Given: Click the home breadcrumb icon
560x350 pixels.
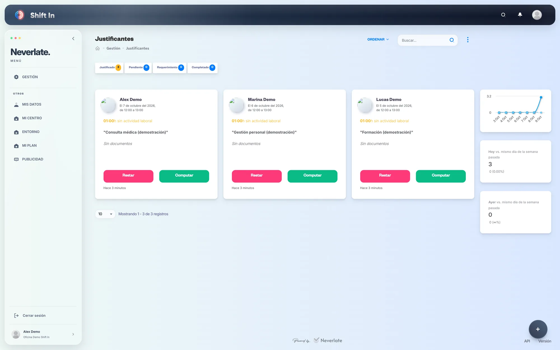Looking at the screenshot, I should click(97, 48).
